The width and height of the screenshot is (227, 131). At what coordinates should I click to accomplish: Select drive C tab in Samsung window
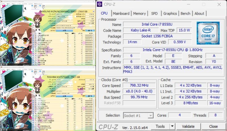[35, 7]
